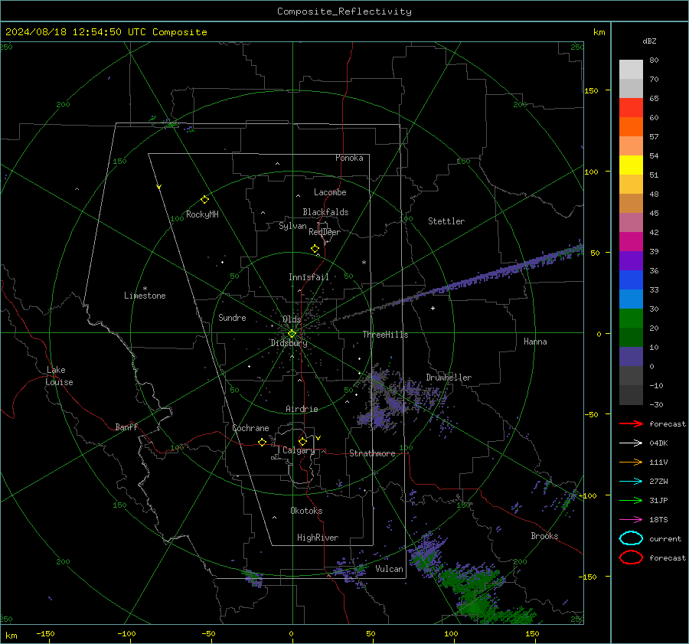Click the Lacombe label
The image size is (689, 644).
(330, 192)
